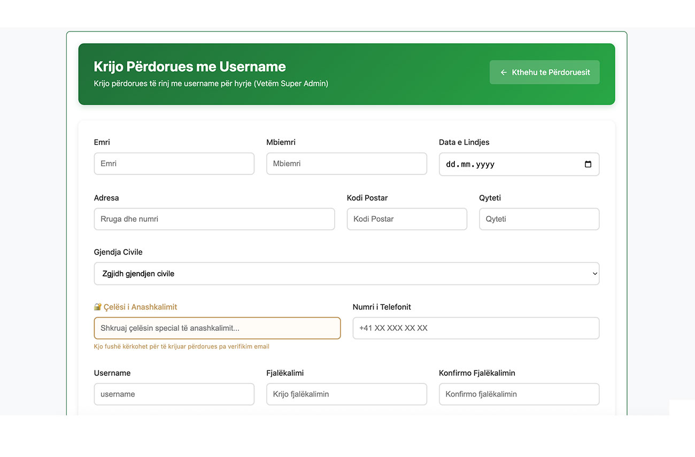Select the dd day segment of birth date
695x457 pixels.
click(x=451, y=165)
